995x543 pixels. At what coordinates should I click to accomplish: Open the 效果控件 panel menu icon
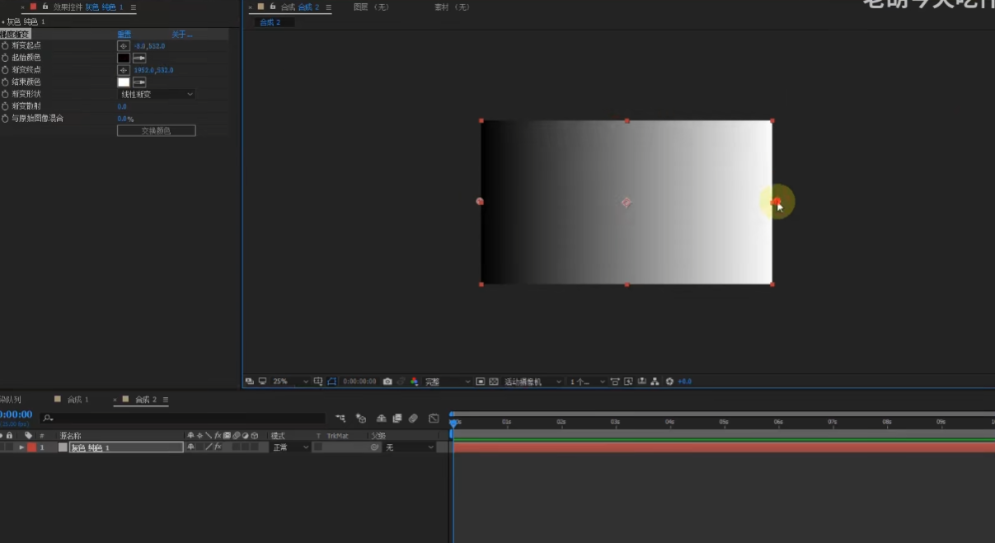click(x=133, y=7)
